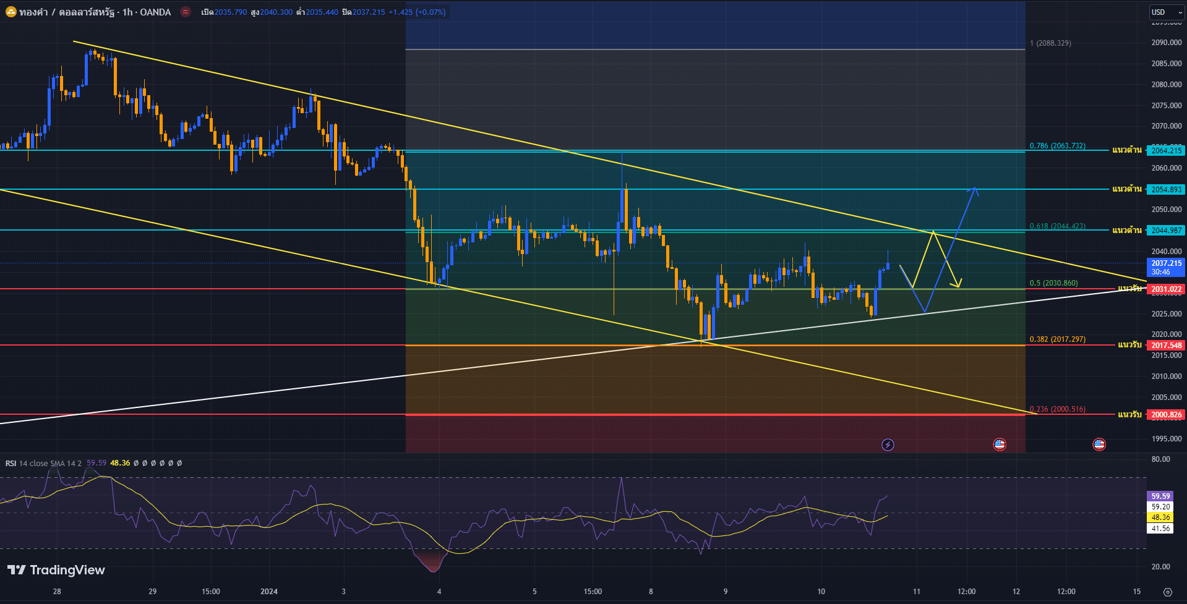Select the 0.618 Fibonacci level label
Image resolution: width=1187 pixels, height=604 pixels.
1057,226
